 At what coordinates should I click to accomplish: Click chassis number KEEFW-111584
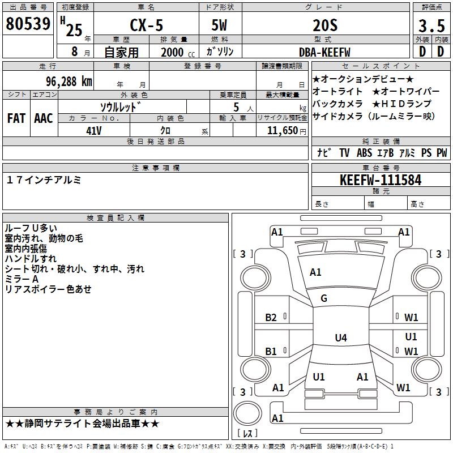tap(381, 180)
